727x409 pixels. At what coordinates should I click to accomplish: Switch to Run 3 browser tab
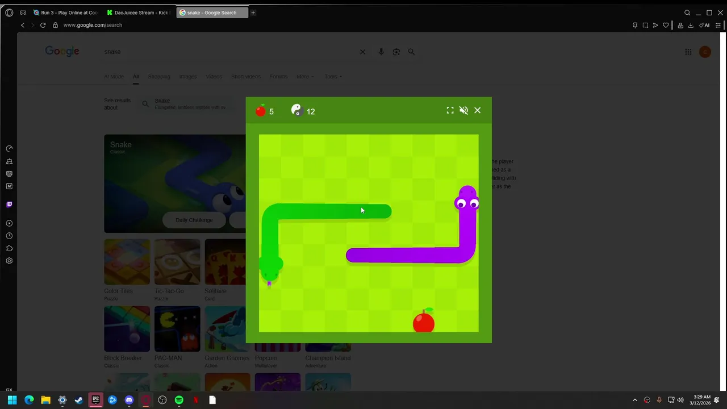pyautogui.click(x=65, y=12)
